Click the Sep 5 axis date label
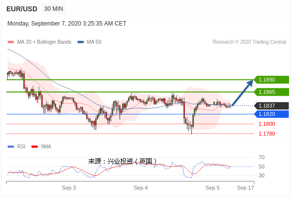Viewport: 291px width, 197px height. (x=212, y=188)
